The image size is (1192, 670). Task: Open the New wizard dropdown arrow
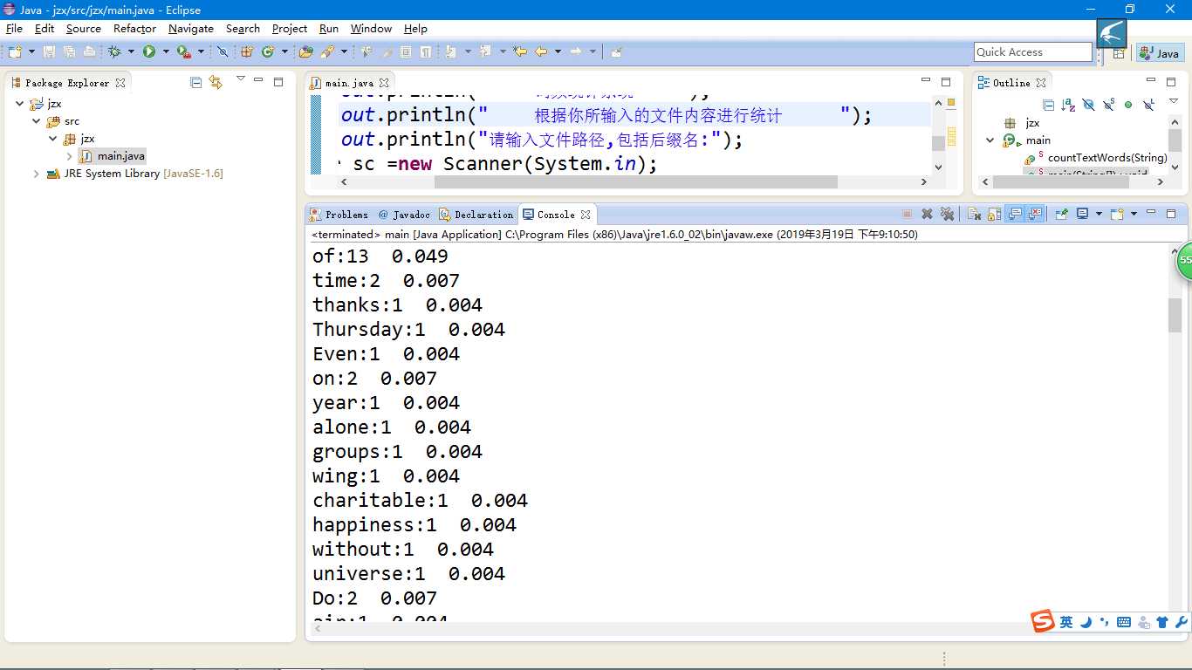[31, 52]
